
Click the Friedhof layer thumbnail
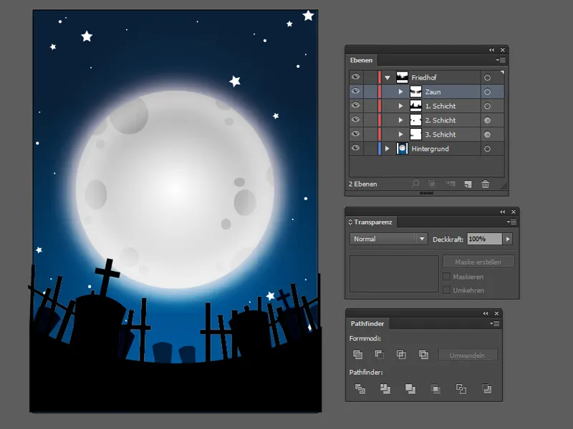(x=402, y=77)
